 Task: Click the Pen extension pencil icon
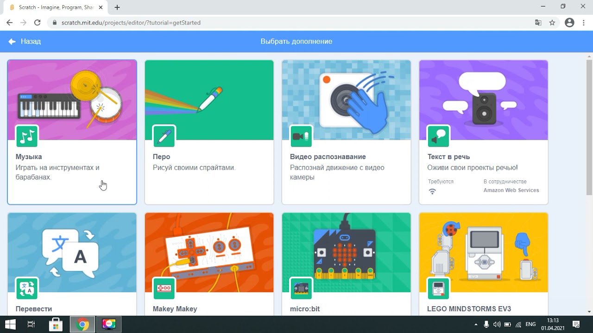tap(164, 136)
